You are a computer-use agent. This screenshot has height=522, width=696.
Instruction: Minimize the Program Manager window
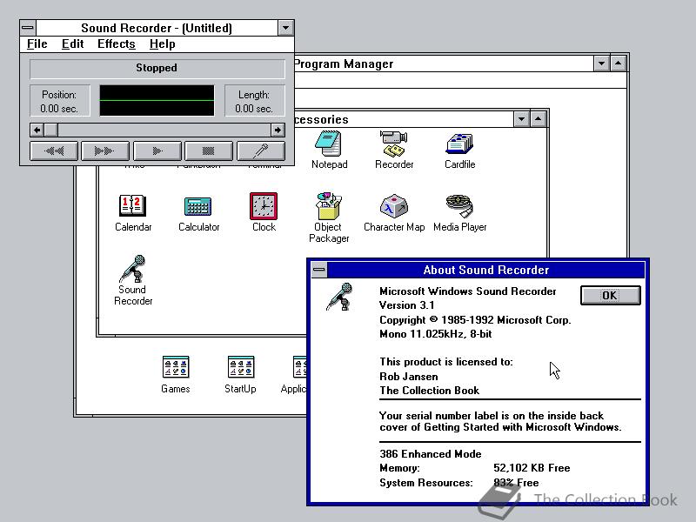[x=601, y=64]
